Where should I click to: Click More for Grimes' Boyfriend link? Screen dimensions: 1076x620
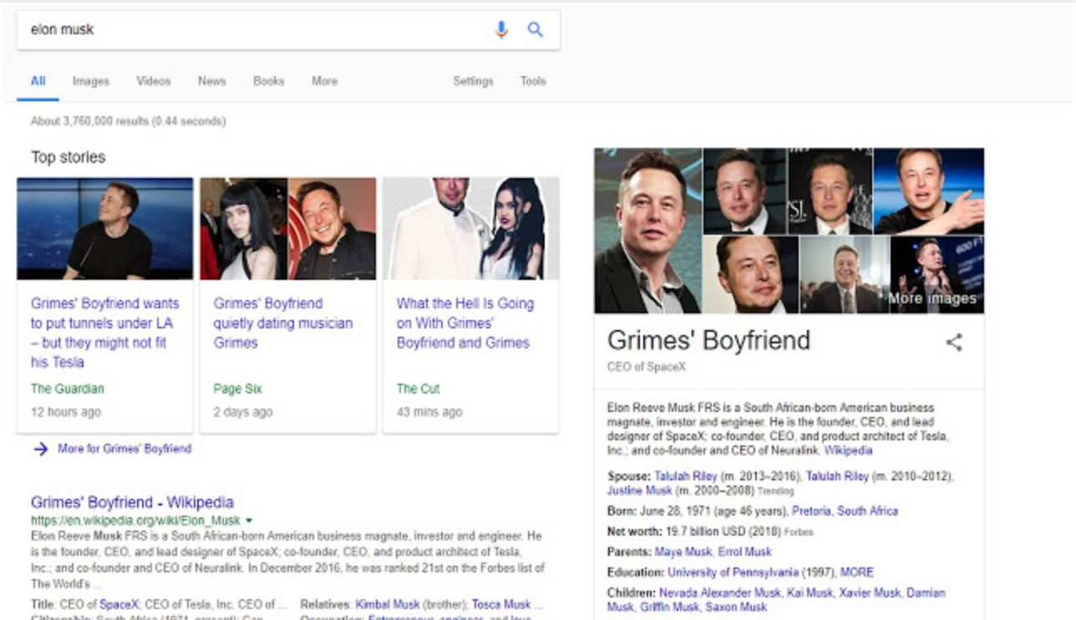(x=124, y=449)
